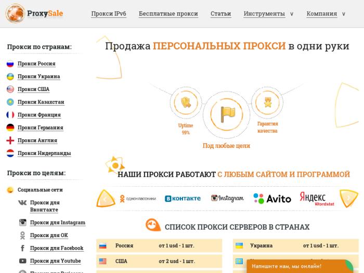Click the Одноклассники logo in carousel
364x273 pixels.
pos(138,199)
